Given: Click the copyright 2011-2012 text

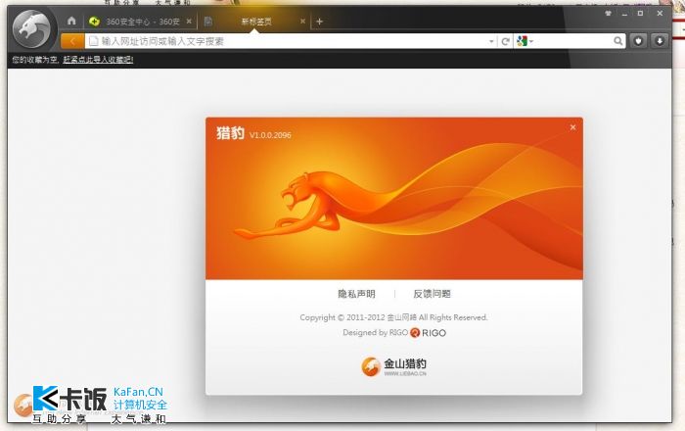Looking at the screenshot, I should click(393, 317).
